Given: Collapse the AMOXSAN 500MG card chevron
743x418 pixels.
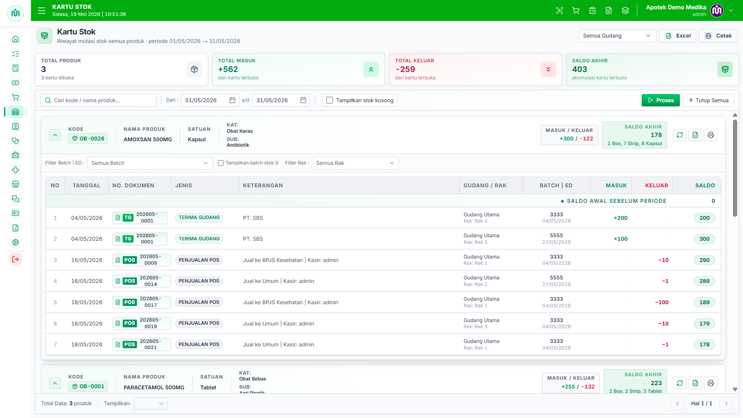Looking at the screenshot, I should (x=55, y=135).
